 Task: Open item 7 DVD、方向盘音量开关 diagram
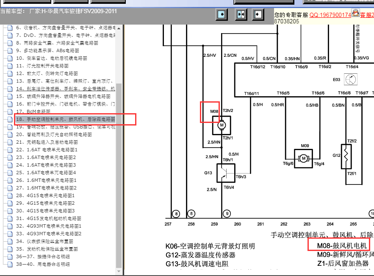(66, 35)
